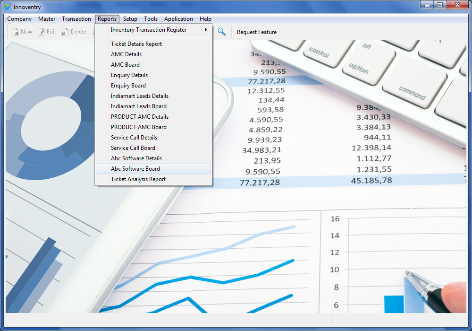This screenshot has width=472, height=331.
Task: Minimize the Innoventry window
Action: (x=427, y=5)
